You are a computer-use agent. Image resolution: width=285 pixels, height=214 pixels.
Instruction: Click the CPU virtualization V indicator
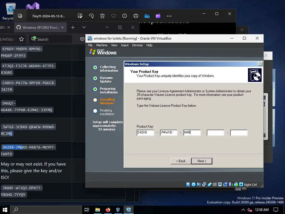coord(230,184)
